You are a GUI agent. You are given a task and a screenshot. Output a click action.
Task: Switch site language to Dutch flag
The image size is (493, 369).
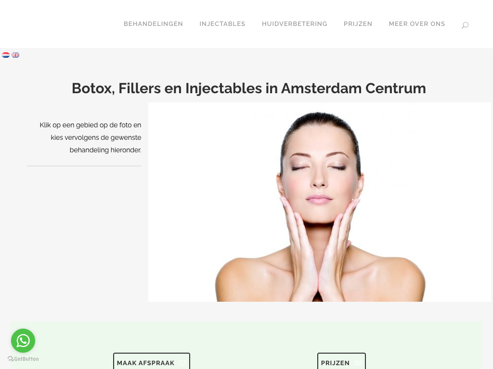coord(6,55)
